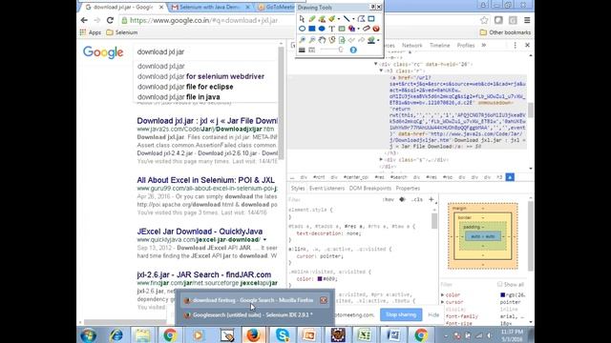Choose the filled blue rectangle tool
The width and height of the screenshot is (611, 343).
(x=312, y=29)
